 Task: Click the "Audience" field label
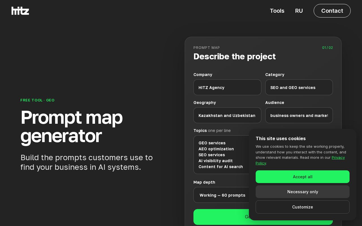coord(275,103)
